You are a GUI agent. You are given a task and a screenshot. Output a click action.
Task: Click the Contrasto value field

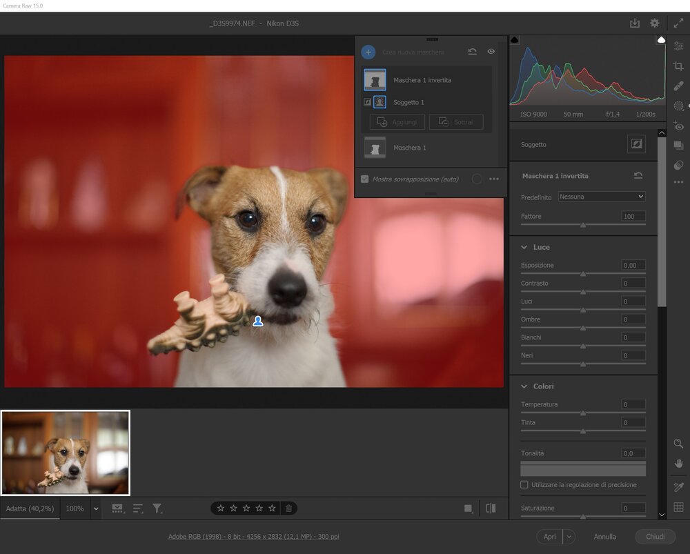click(x=633, y=283)
